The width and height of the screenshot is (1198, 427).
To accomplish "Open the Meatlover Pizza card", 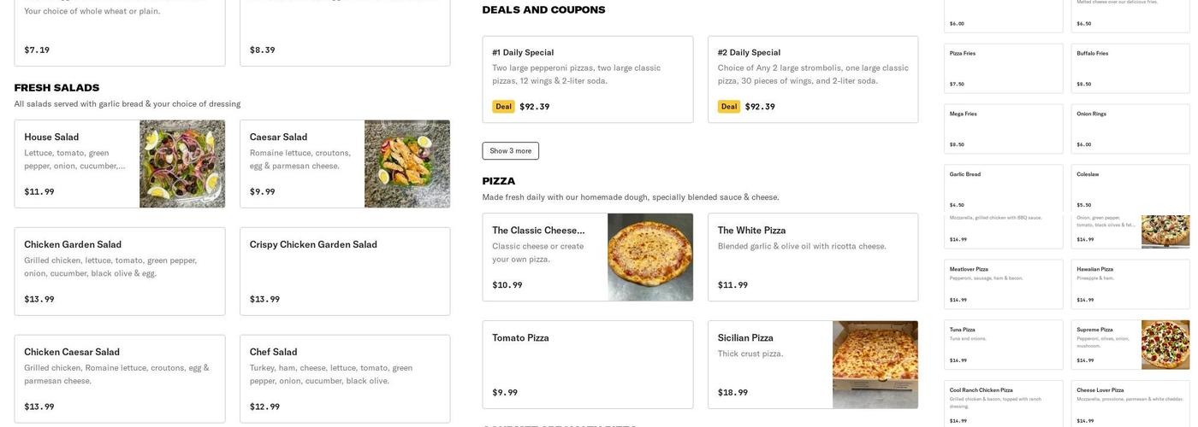I will (x=1003, y=284).
